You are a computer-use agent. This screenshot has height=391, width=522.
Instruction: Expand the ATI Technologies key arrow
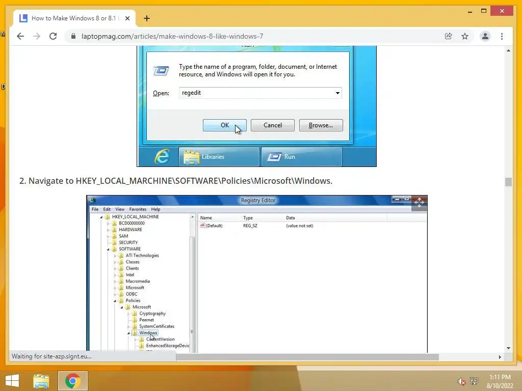pos(115,256)
